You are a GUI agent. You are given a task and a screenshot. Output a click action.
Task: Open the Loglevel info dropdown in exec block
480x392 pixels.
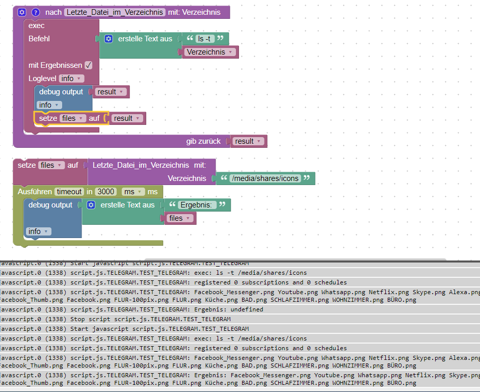pyautogui.click(x=71, y=79)
